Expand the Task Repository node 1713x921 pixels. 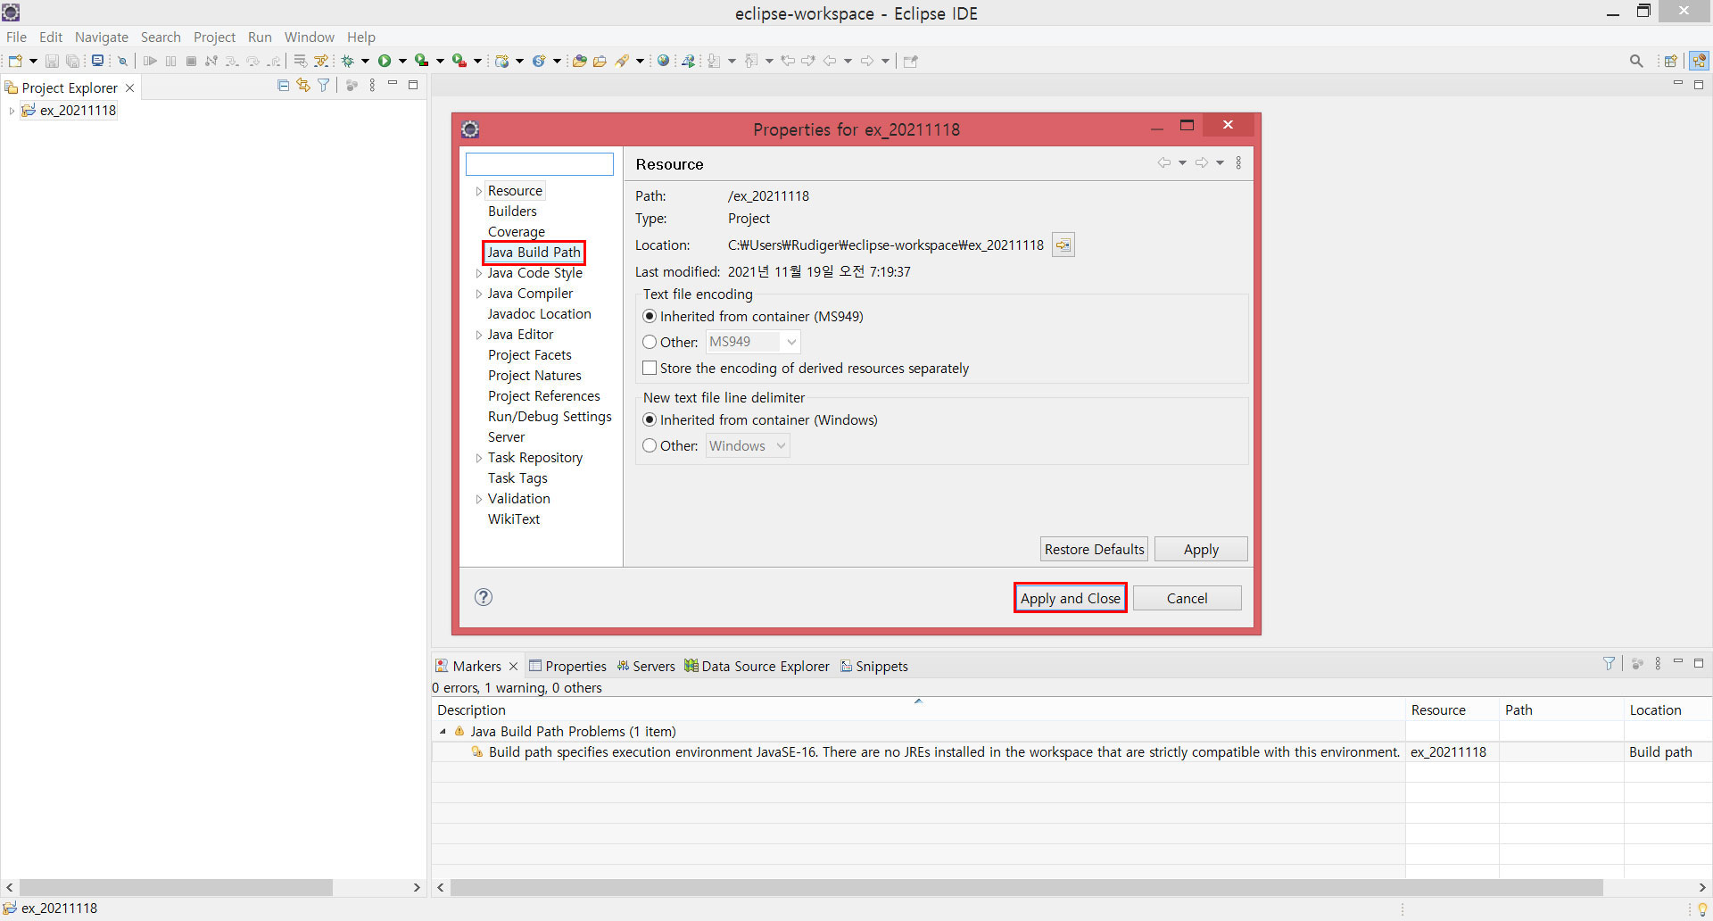coord(478,458)
